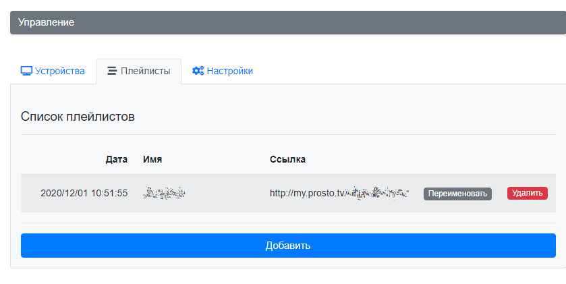Open the Устройства tab
Image resolution: width=566 pixels, height=284 pixels.
click(53, 71)
